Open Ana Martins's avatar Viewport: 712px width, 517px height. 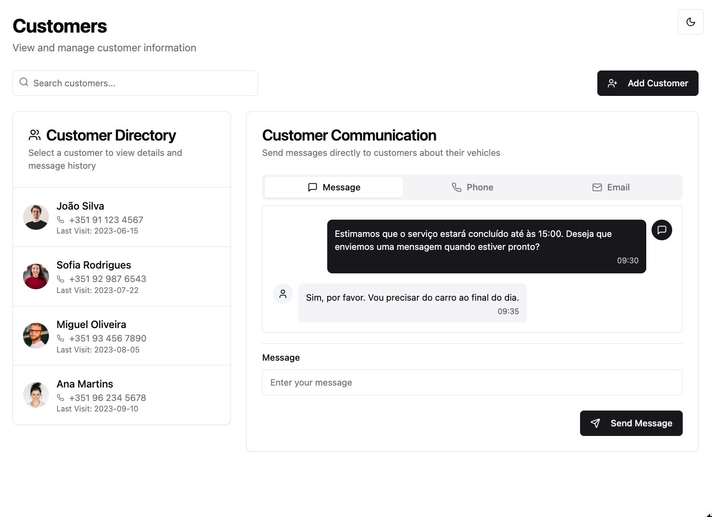pos(36,395)
